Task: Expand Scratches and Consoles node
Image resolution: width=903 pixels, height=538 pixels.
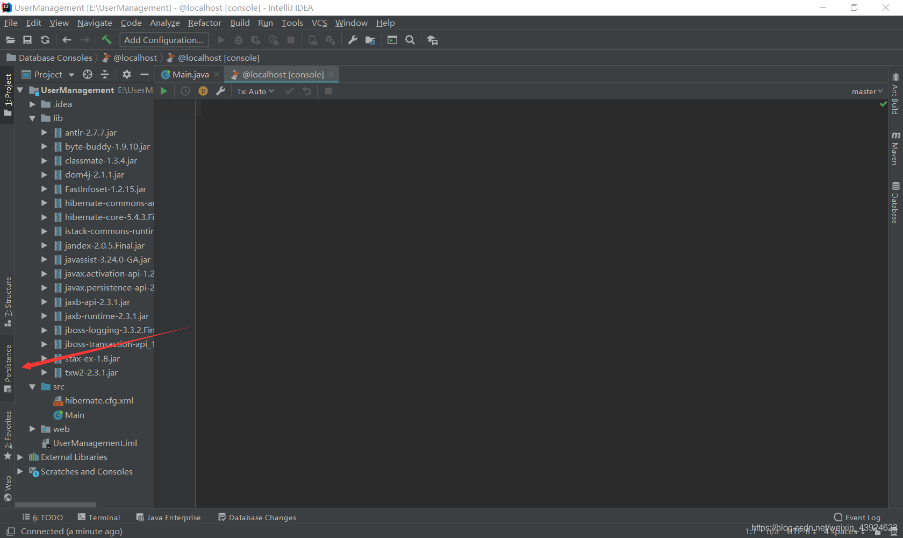Action: click(20, 471)
